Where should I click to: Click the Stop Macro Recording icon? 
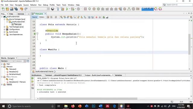tap(100, 17)
